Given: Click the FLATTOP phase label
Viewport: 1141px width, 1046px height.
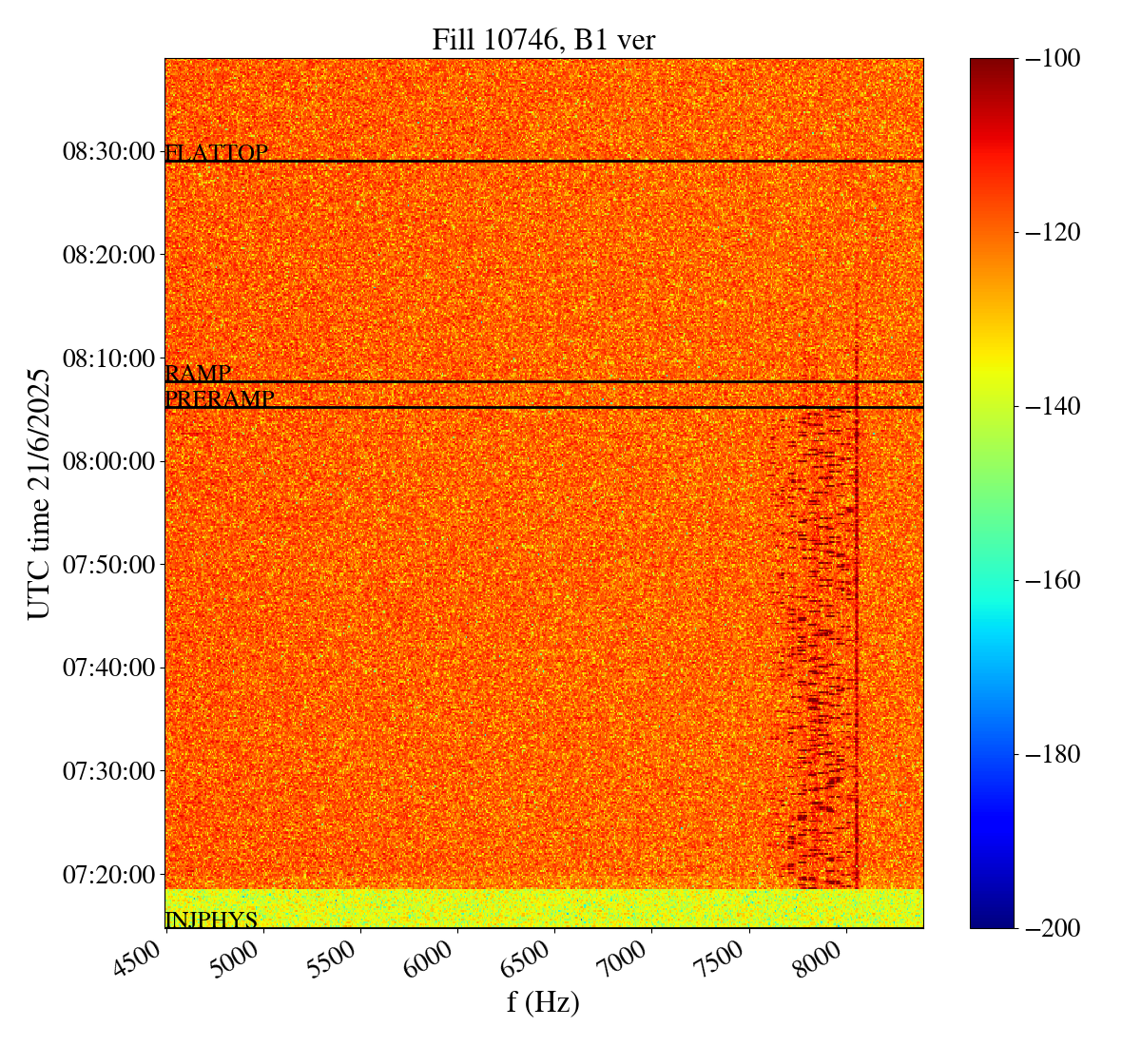Looking at the screenshot, I should point(217,152).
